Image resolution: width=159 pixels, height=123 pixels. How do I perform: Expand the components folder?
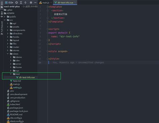point(8,30)
